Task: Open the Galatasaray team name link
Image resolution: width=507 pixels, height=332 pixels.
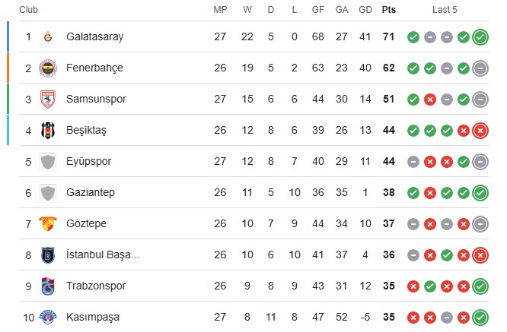Action: coord(94,36)
